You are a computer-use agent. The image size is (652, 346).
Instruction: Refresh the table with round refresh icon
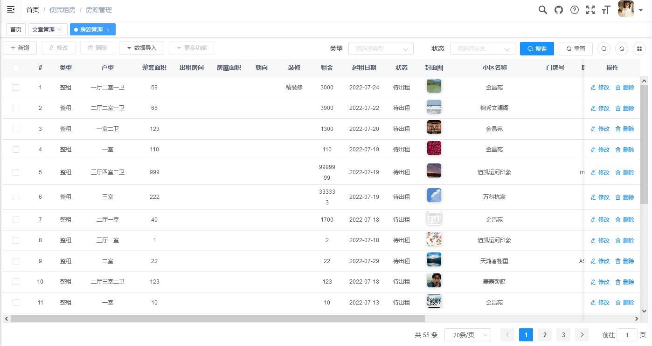[x=622, y=48]
